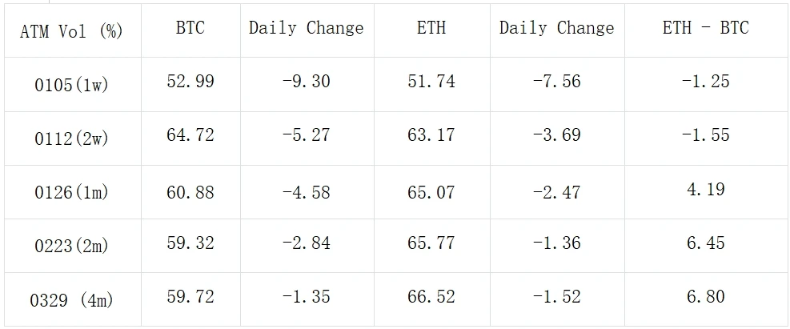790x329 pixels.
Task: Click the 0329 (4m) row label
Action: [72, 301]
